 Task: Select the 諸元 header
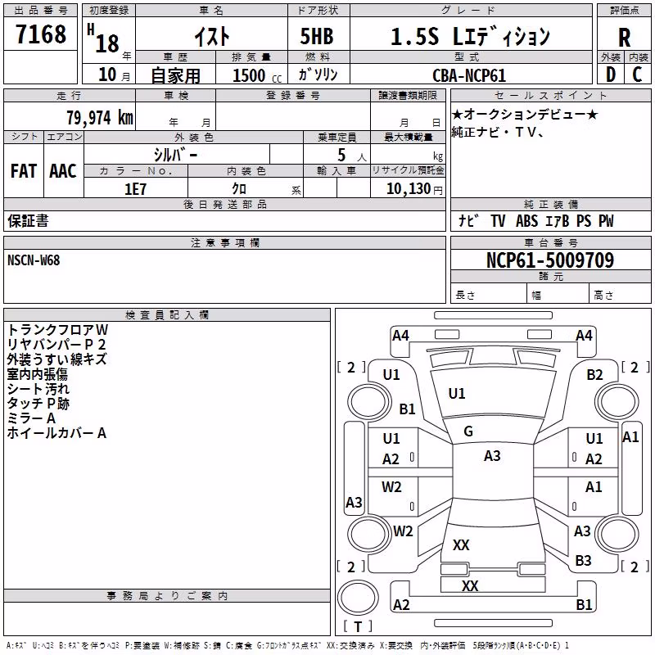pos(550,276)
